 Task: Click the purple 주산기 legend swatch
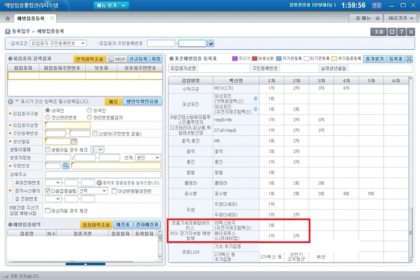point(235,58)
